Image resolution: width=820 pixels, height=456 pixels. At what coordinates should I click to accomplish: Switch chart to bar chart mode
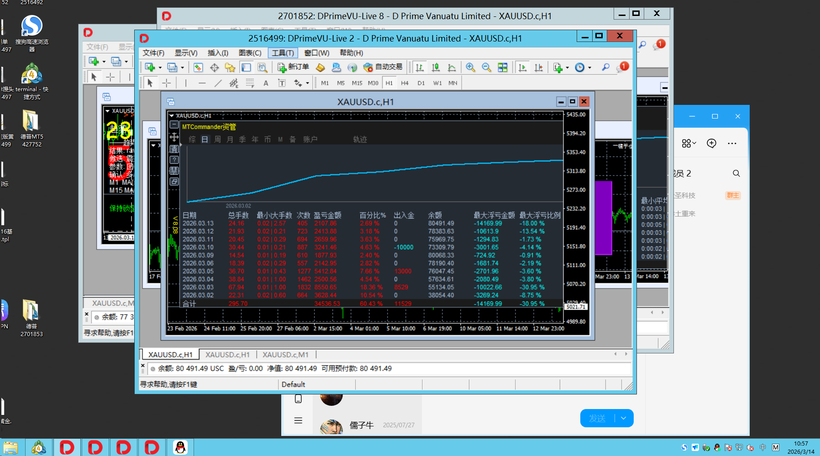coord(420,67)
